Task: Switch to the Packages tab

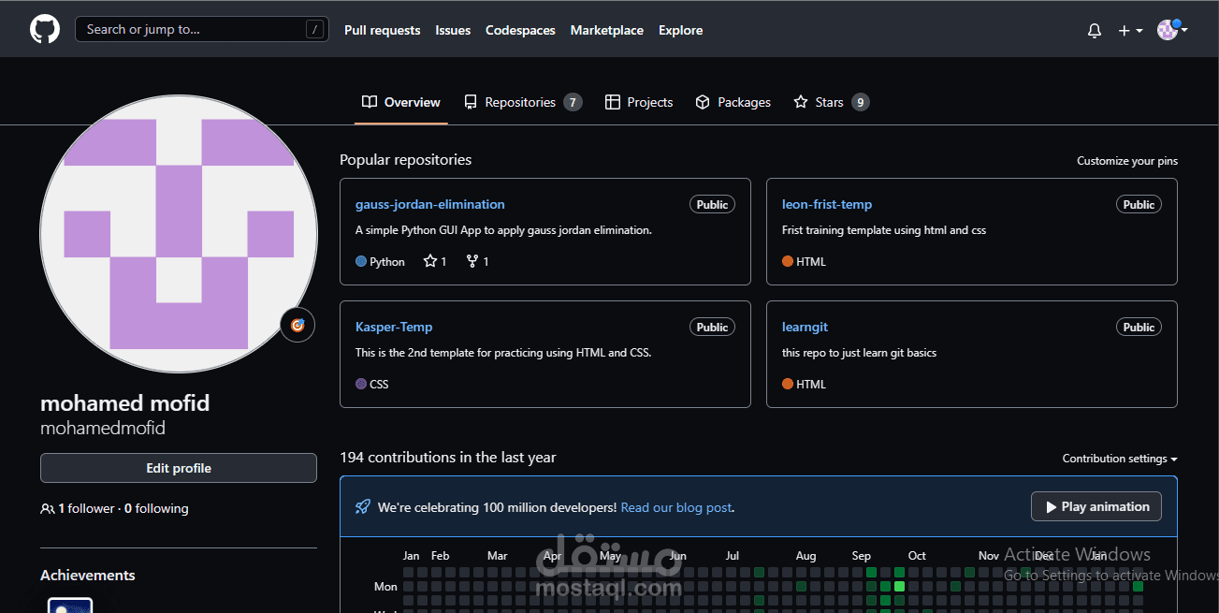Action: [x=733, y=102]
